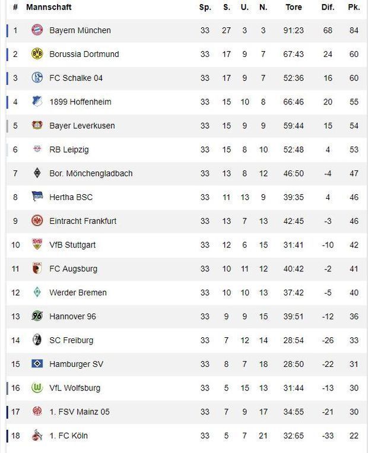Open the Werder Bremen team link
Viewport: 368px width, 453px height.
tap(78, 293)
